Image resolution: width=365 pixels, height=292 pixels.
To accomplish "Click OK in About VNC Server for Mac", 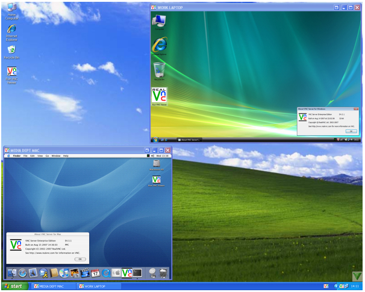I will pos(80,259).
